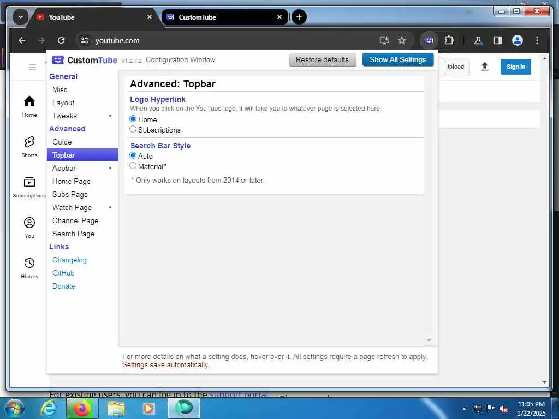
Task: Open the Chrome extensions puzzle icon
Action: click(x=449, y=40)
